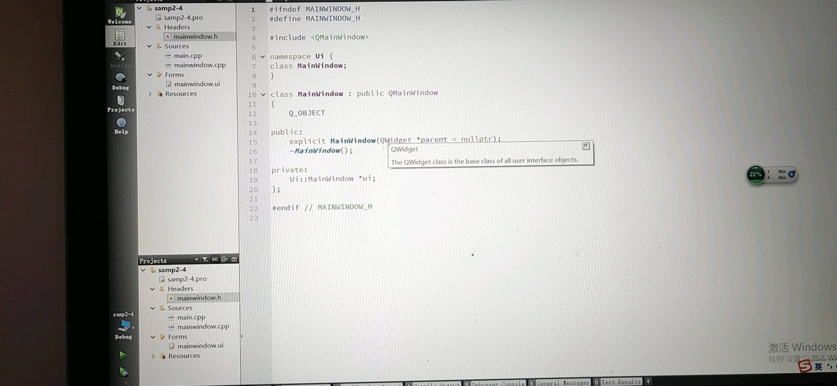Expand Resources folder in lower tree

(153, 356)
